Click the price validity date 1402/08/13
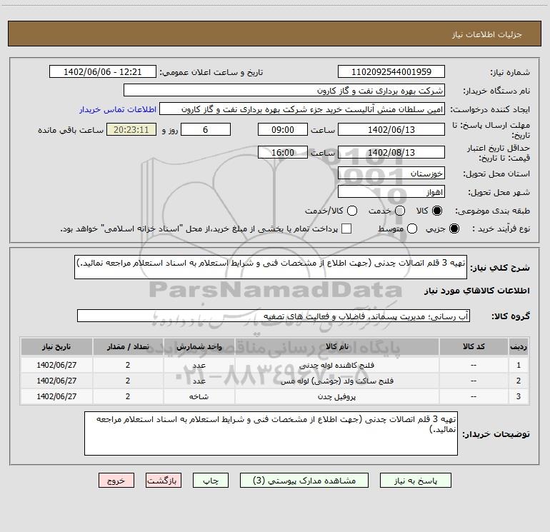Screen dimensions: 550x532 pos(391,152)
